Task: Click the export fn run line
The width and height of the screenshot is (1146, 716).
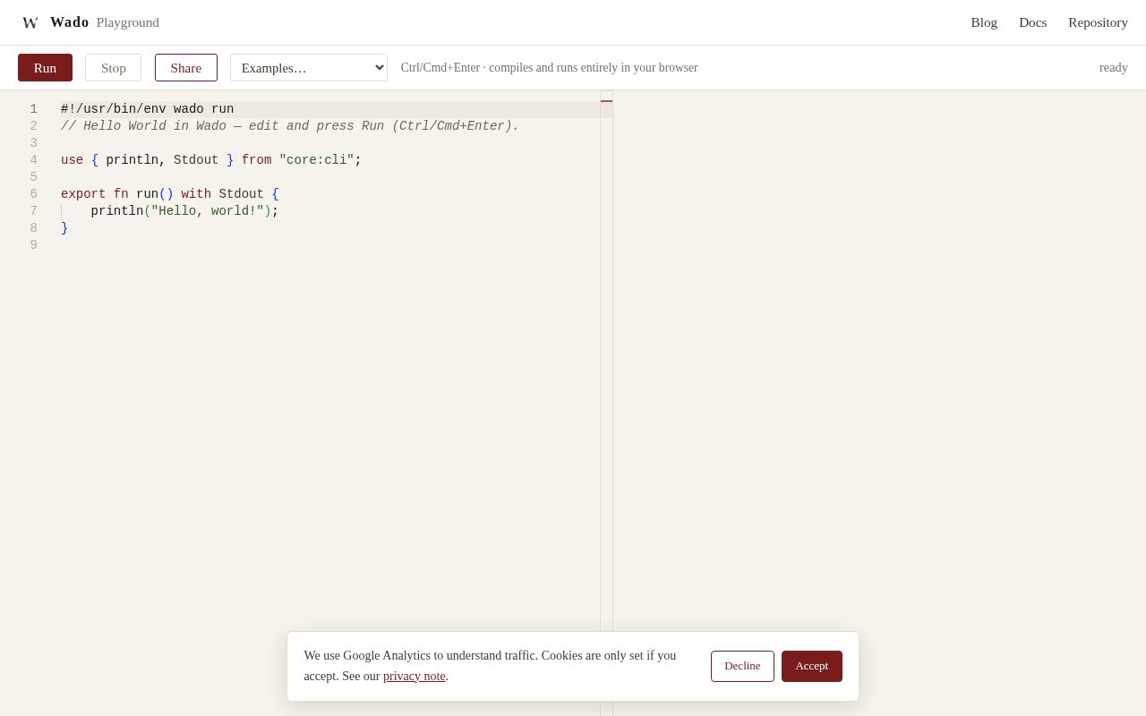Action: (x=170, y=194)
